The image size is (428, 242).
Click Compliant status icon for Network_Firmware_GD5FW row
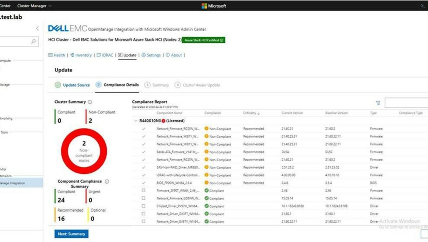tap(207, 198)
